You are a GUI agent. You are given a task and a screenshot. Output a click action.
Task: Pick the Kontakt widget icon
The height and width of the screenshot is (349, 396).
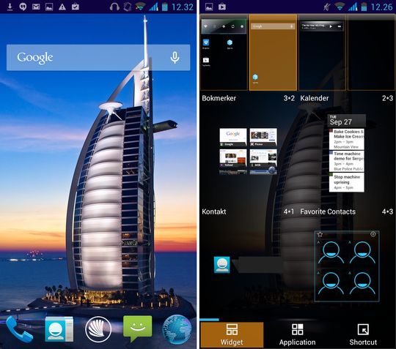tap(222, 265)
